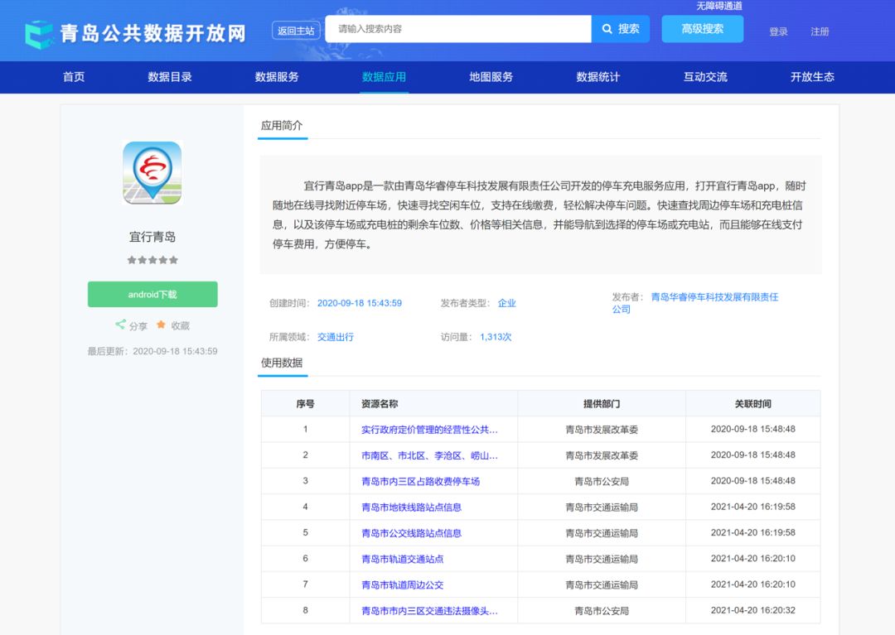Viewport: 895px width, 635px height.
Task: Click the 返回主站 button
Action: click(296, 31)
